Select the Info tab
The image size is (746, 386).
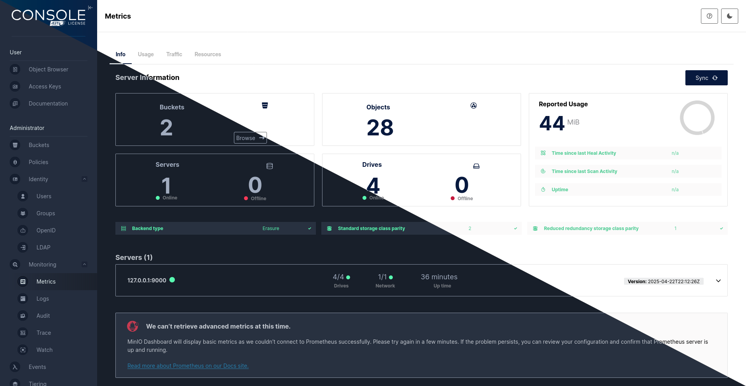click(120, 54)
